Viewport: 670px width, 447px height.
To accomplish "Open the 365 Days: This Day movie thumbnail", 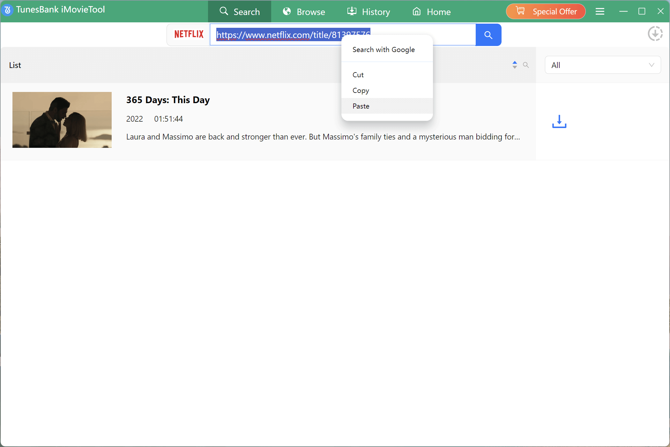I will tap(62, 120).
